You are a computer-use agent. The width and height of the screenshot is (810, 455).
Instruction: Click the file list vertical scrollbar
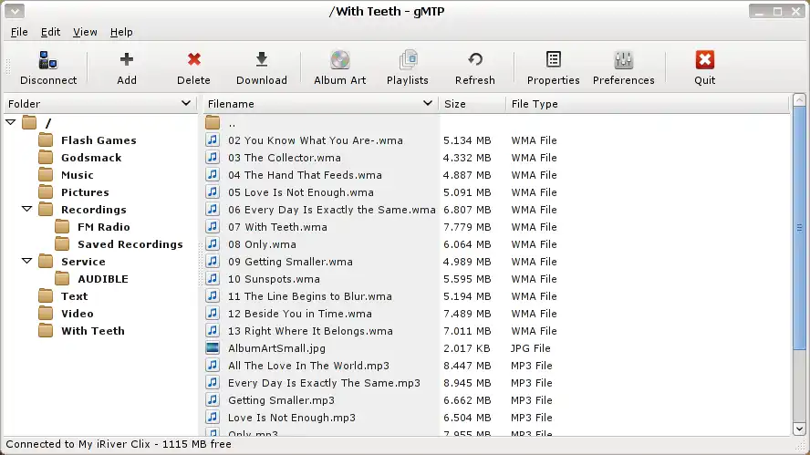800,228
